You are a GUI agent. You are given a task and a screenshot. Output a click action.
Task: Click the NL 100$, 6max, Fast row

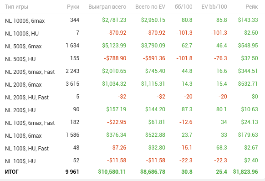[132, 122]
